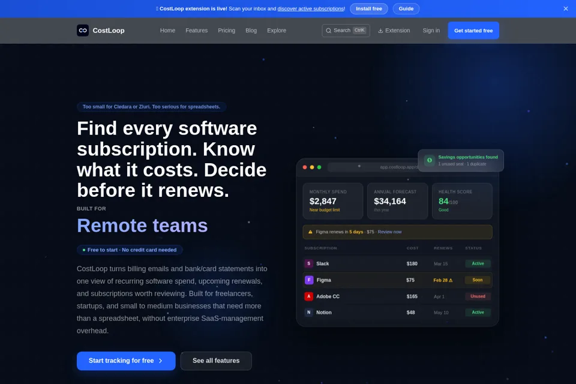Image resolution: width=576 pixels, height=384 pixels.
Task: Click the STATUS column header
Action: tap(473, 248)
